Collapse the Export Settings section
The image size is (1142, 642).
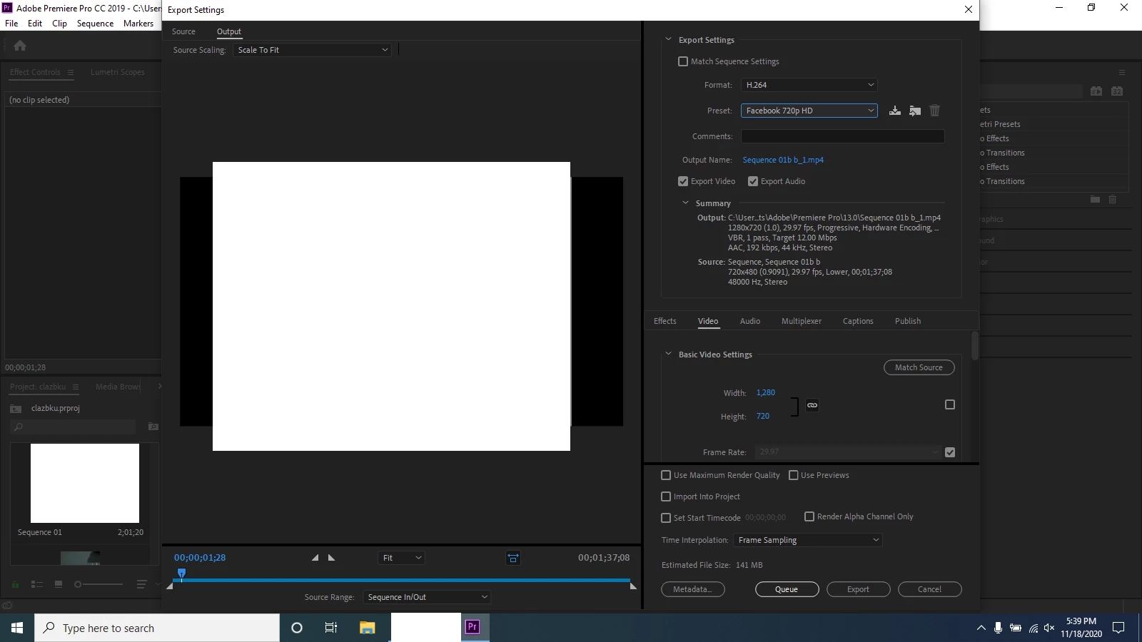(668, 39)
